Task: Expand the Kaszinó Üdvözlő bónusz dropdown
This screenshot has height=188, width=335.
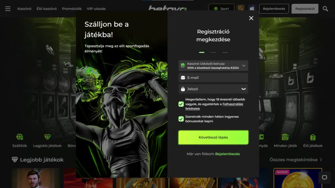Action: click(x=243, y=66)
